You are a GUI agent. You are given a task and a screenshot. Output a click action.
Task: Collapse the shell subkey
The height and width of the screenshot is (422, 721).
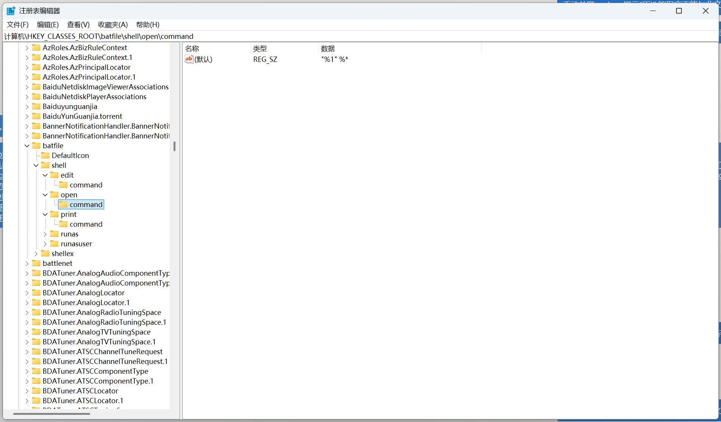pyautogui.click(x=36, y=165)
